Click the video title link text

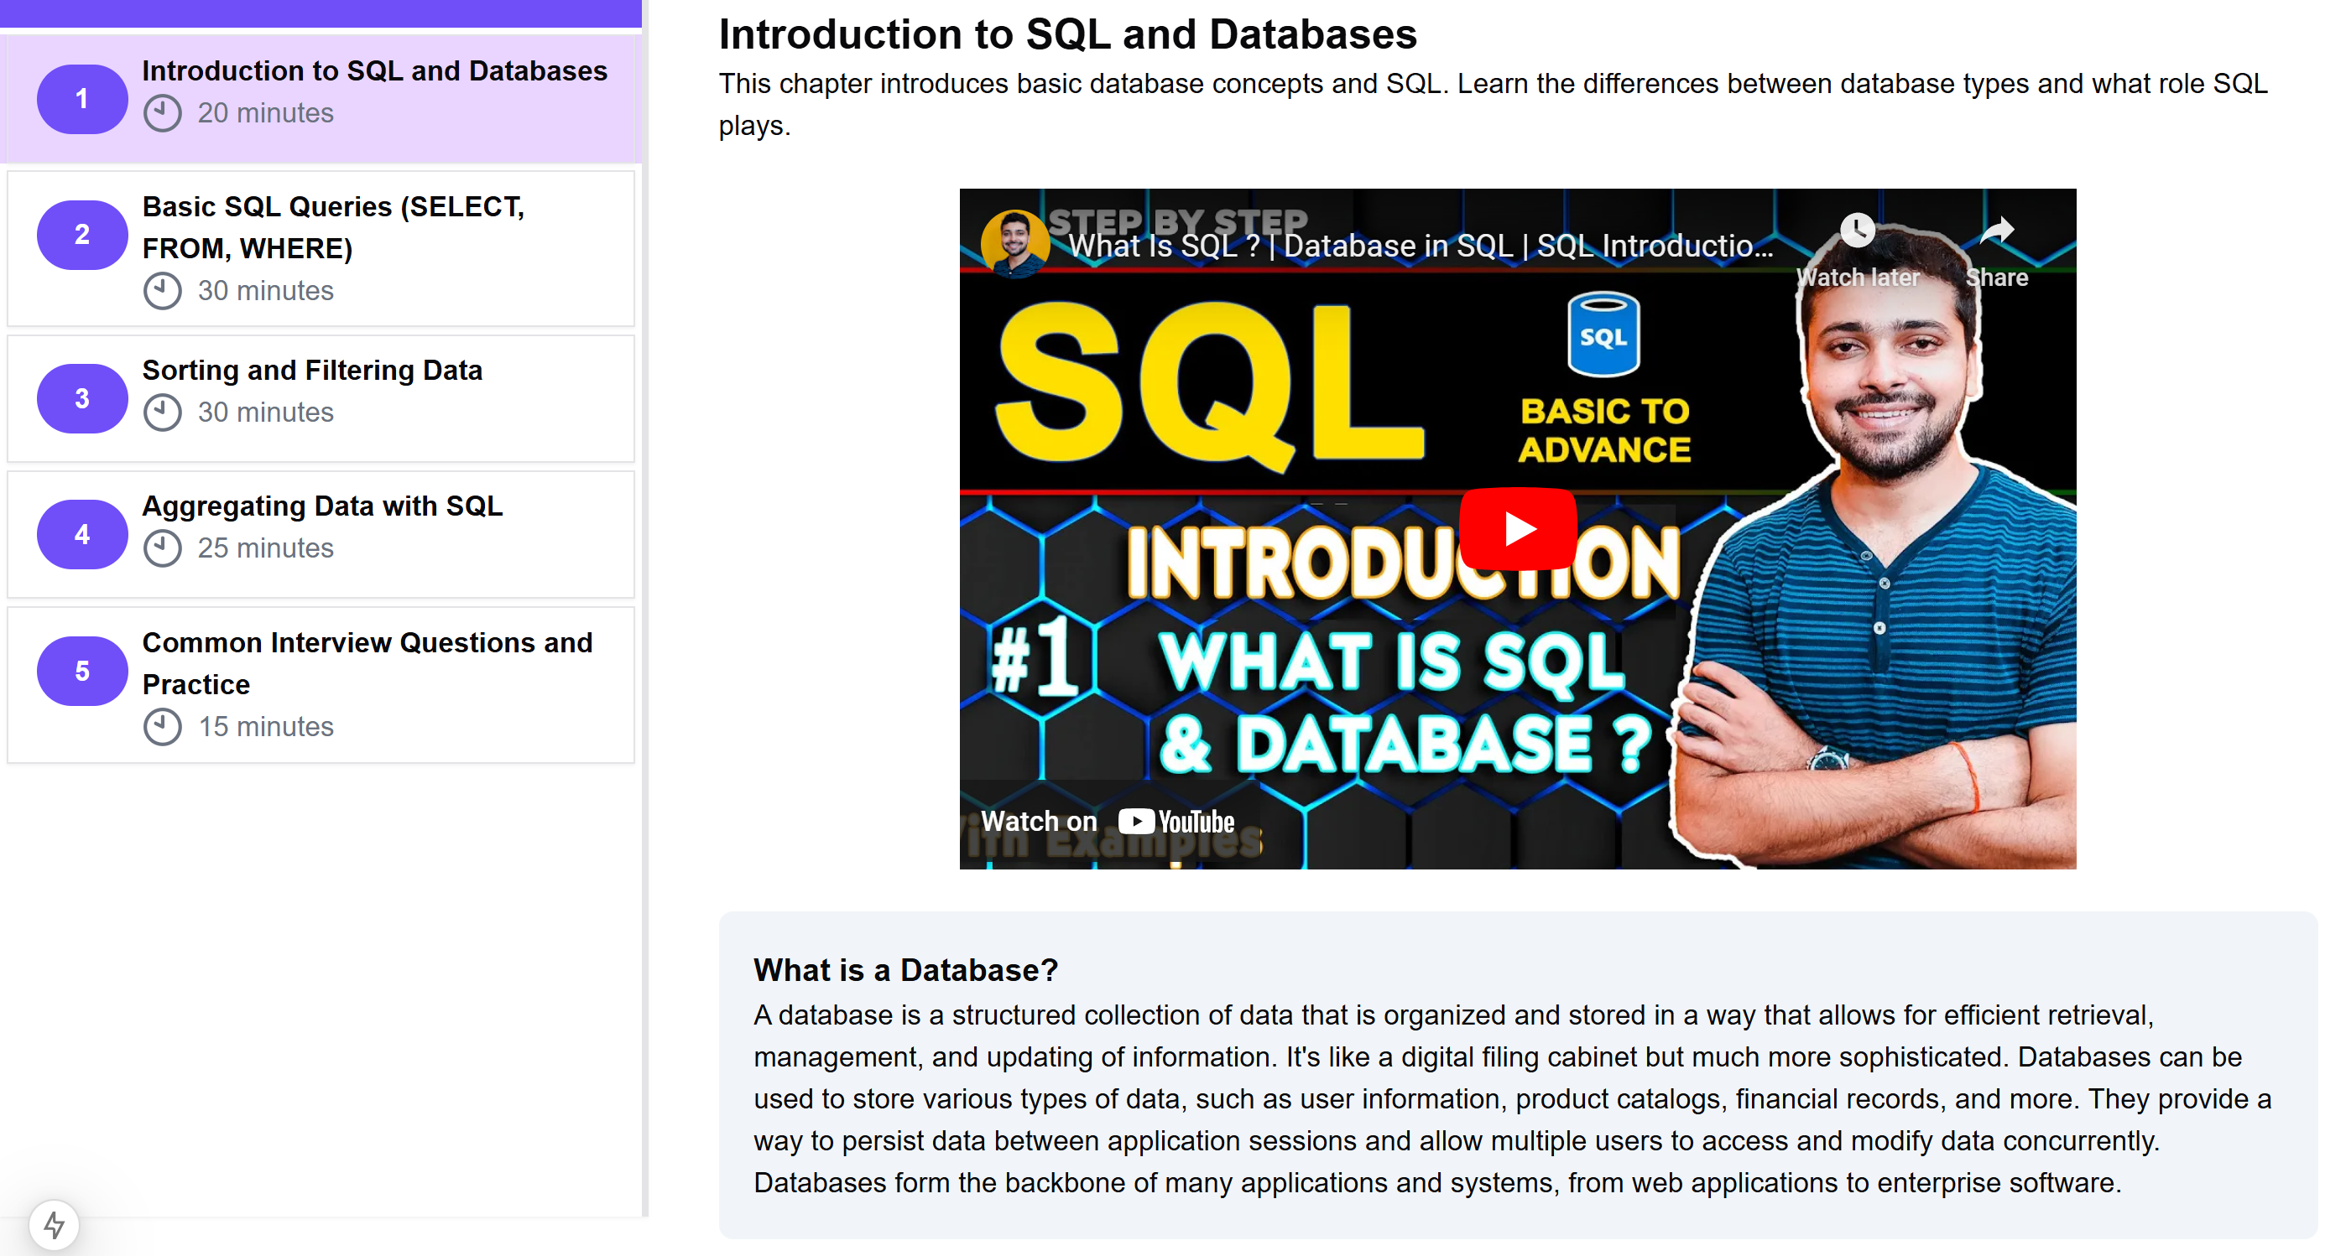pos(1419,246)
